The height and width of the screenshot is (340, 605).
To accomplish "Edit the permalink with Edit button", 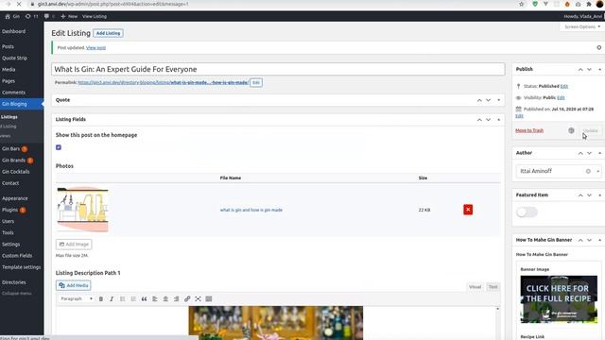I will pyautogui.click(x=256, y=82).
